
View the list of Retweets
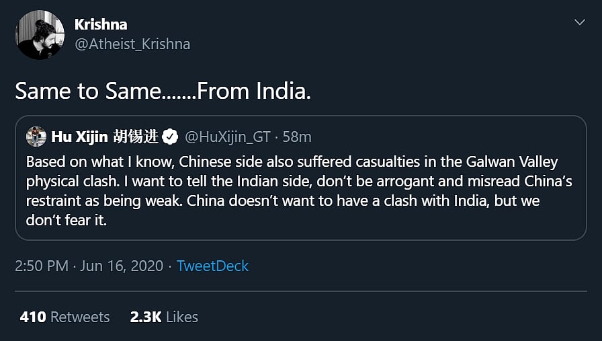pyautogui.click(x=80, y=317)
